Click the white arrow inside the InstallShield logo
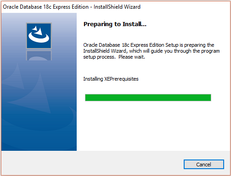The image size is (231, 176). click(38, 31)
